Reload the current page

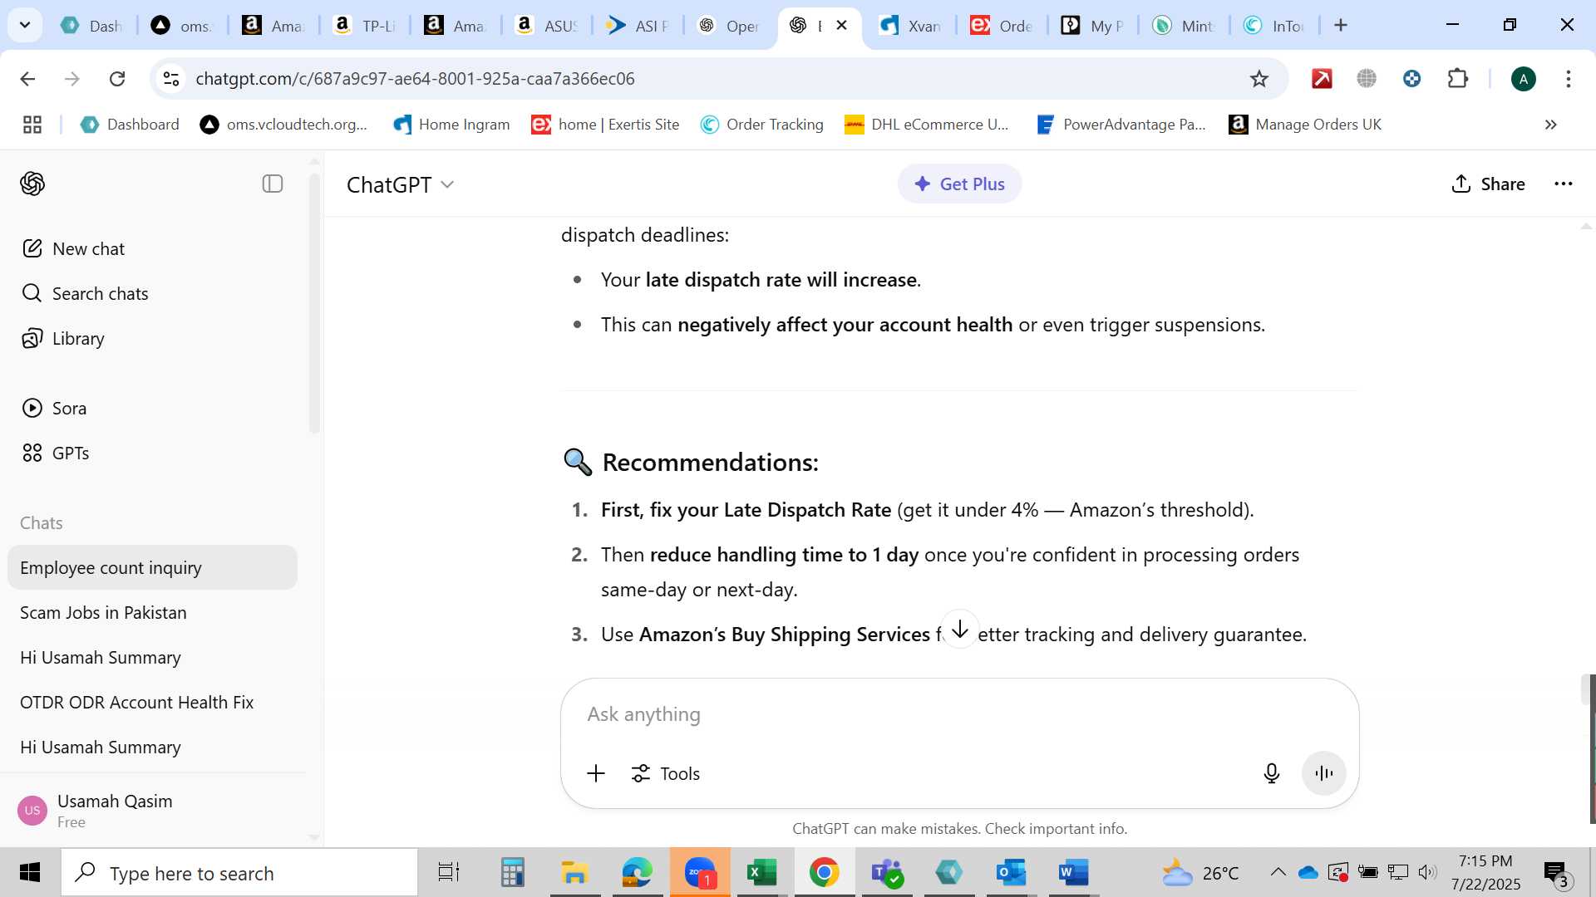click(117, 79)
